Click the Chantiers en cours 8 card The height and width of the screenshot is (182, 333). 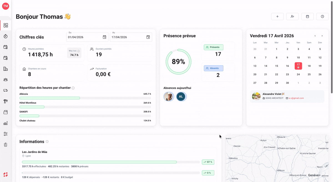(x=52, y=73)
